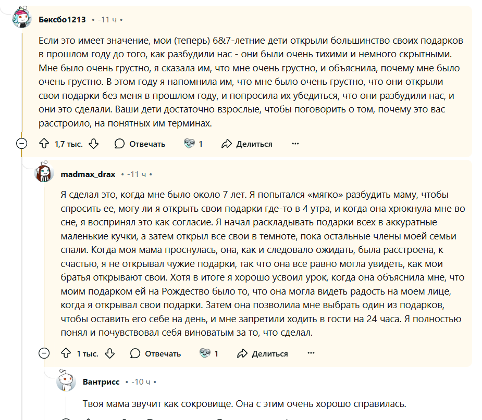Open the Вантрисс username link
Screen dimensions: 482x420
pos(101,382)
